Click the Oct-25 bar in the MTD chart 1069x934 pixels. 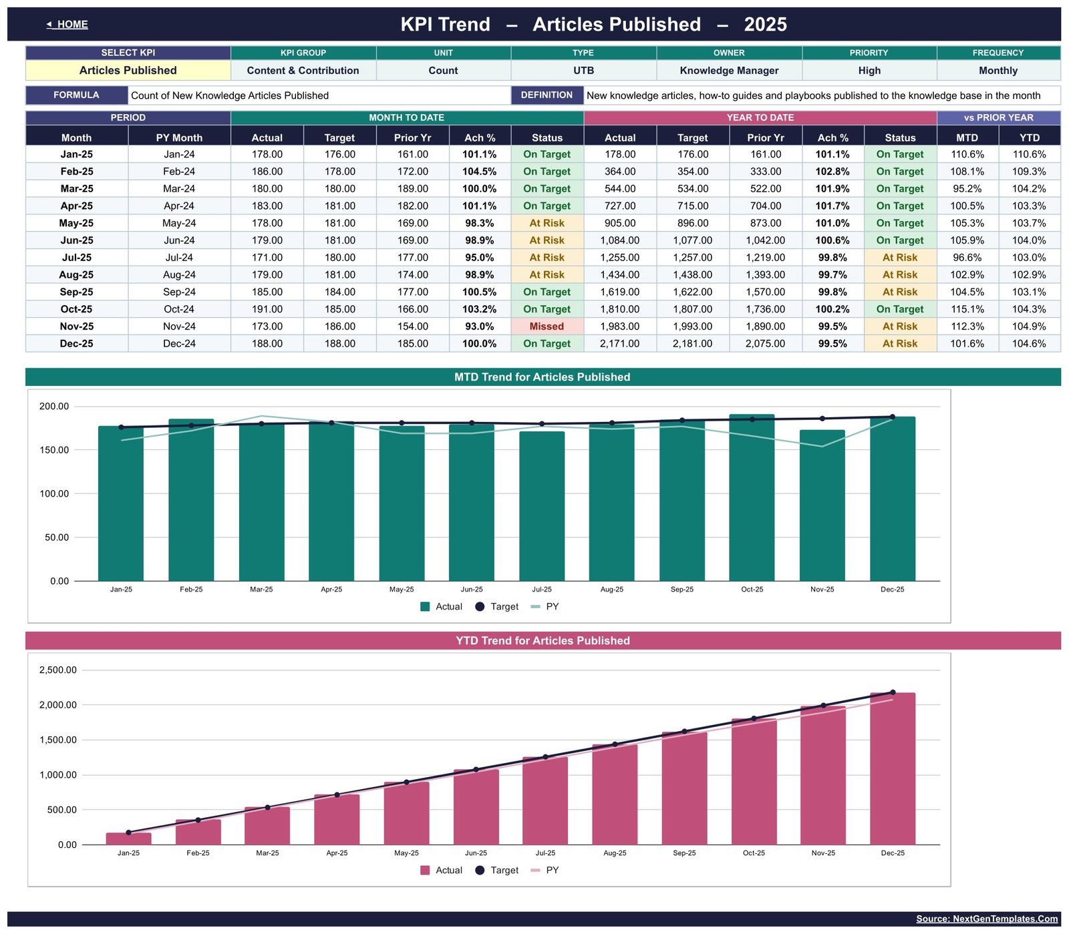click(752, 498)
